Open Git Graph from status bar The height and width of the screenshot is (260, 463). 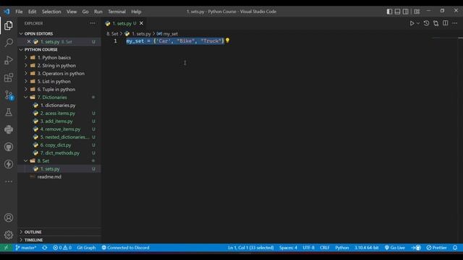coord(86,248)
